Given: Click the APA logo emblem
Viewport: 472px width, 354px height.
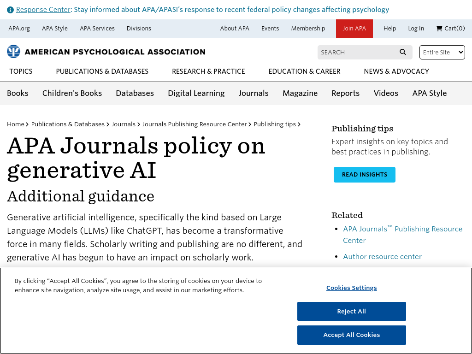Looking at the screenshot, I should pos(13,52).
